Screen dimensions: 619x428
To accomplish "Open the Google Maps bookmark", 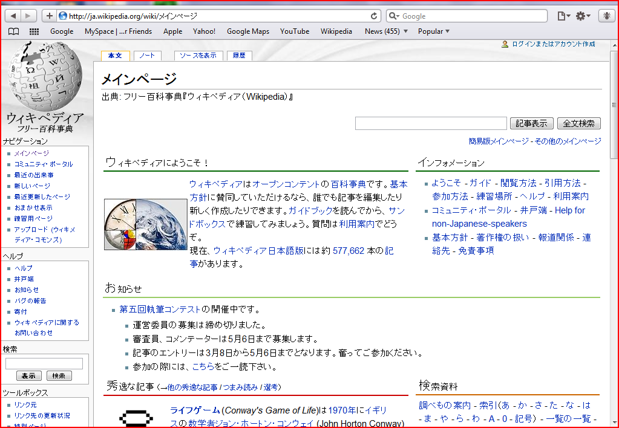I will click(x=248, y=31).
